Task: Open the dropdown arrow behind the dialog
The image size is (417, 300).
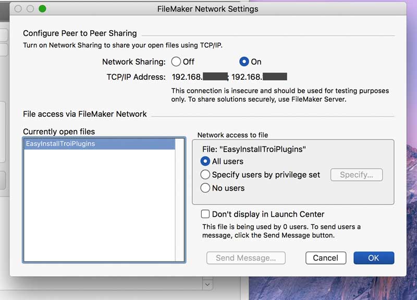Action: 207,284
